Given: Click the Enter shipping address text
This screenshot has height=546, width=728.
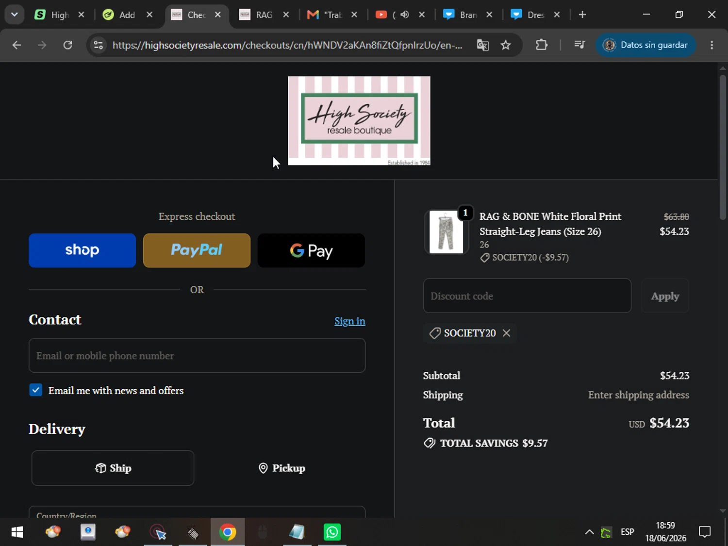Looking at the screenshot, I should pyautogui.click(x=639, y=395).
